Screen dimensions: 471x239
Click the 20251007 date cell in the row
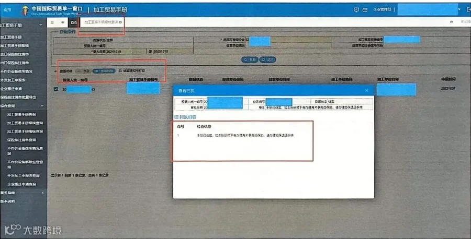[448, 89]
